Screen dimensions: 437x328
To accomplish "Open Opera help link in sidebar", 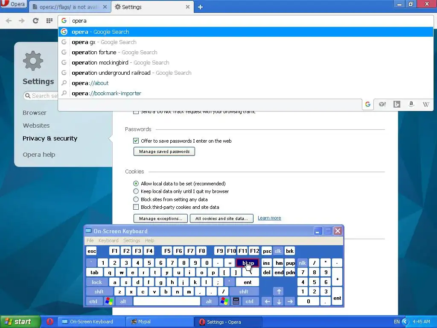I will (39, 155).
